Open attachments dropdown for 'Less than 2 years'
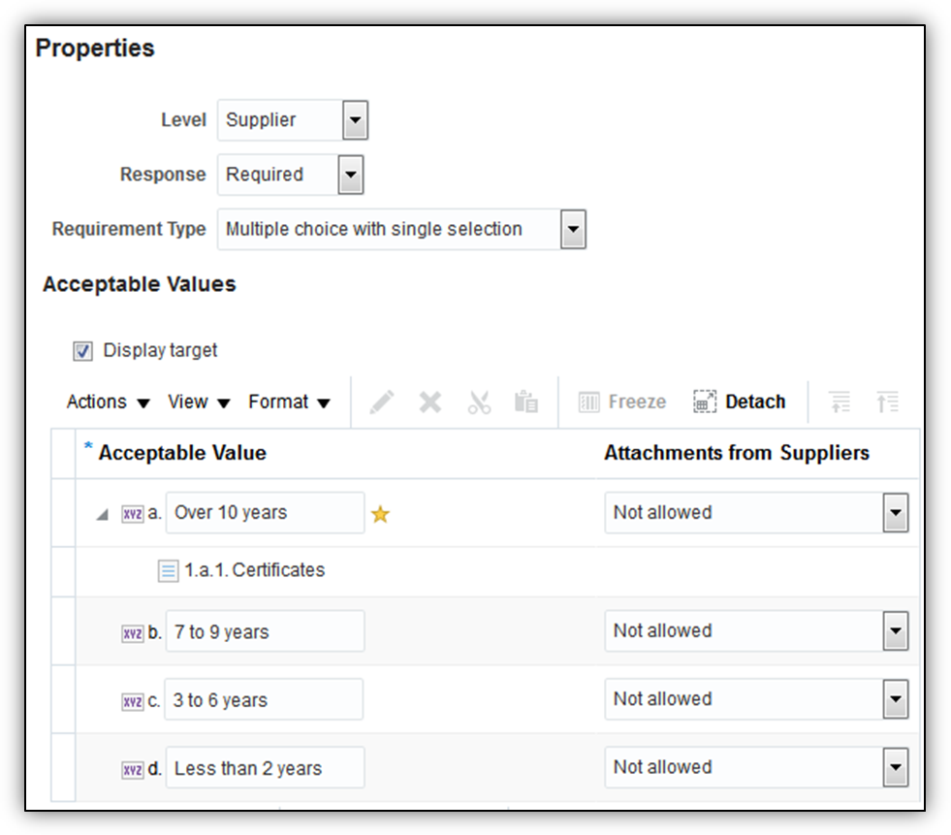This screenshot has width=951, height=835. [895, 768]
